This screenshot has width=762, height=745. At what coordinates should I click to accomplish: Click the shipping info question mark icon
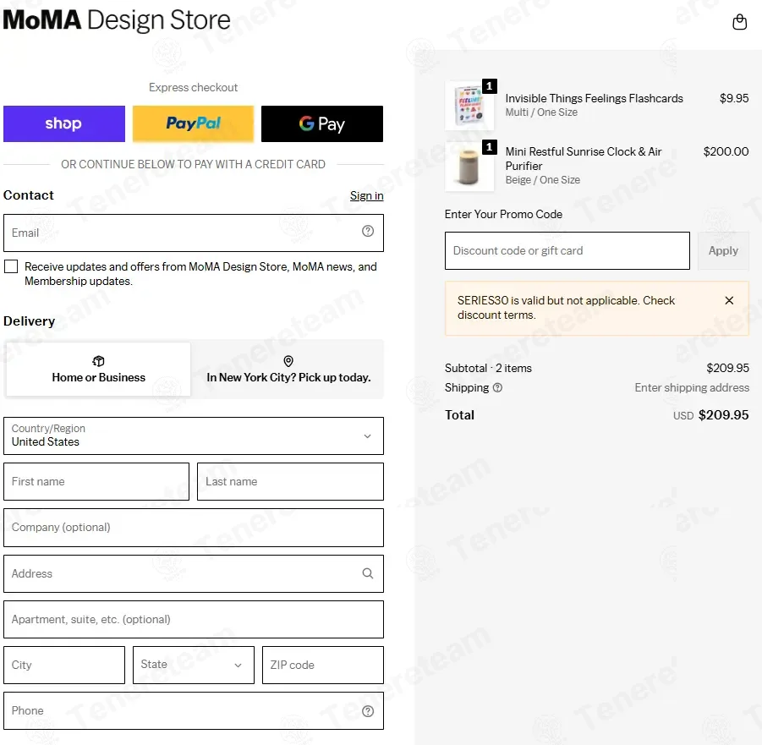click(497, 388)
